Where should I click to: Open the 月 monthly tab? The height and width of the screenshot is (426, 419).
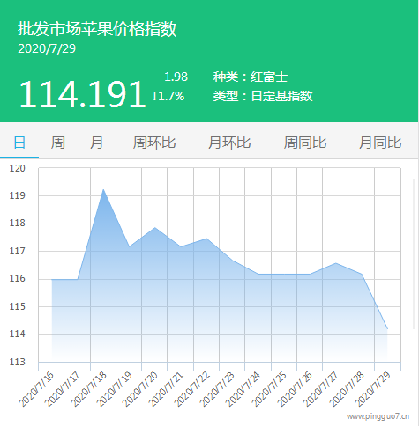pos(96,143)
